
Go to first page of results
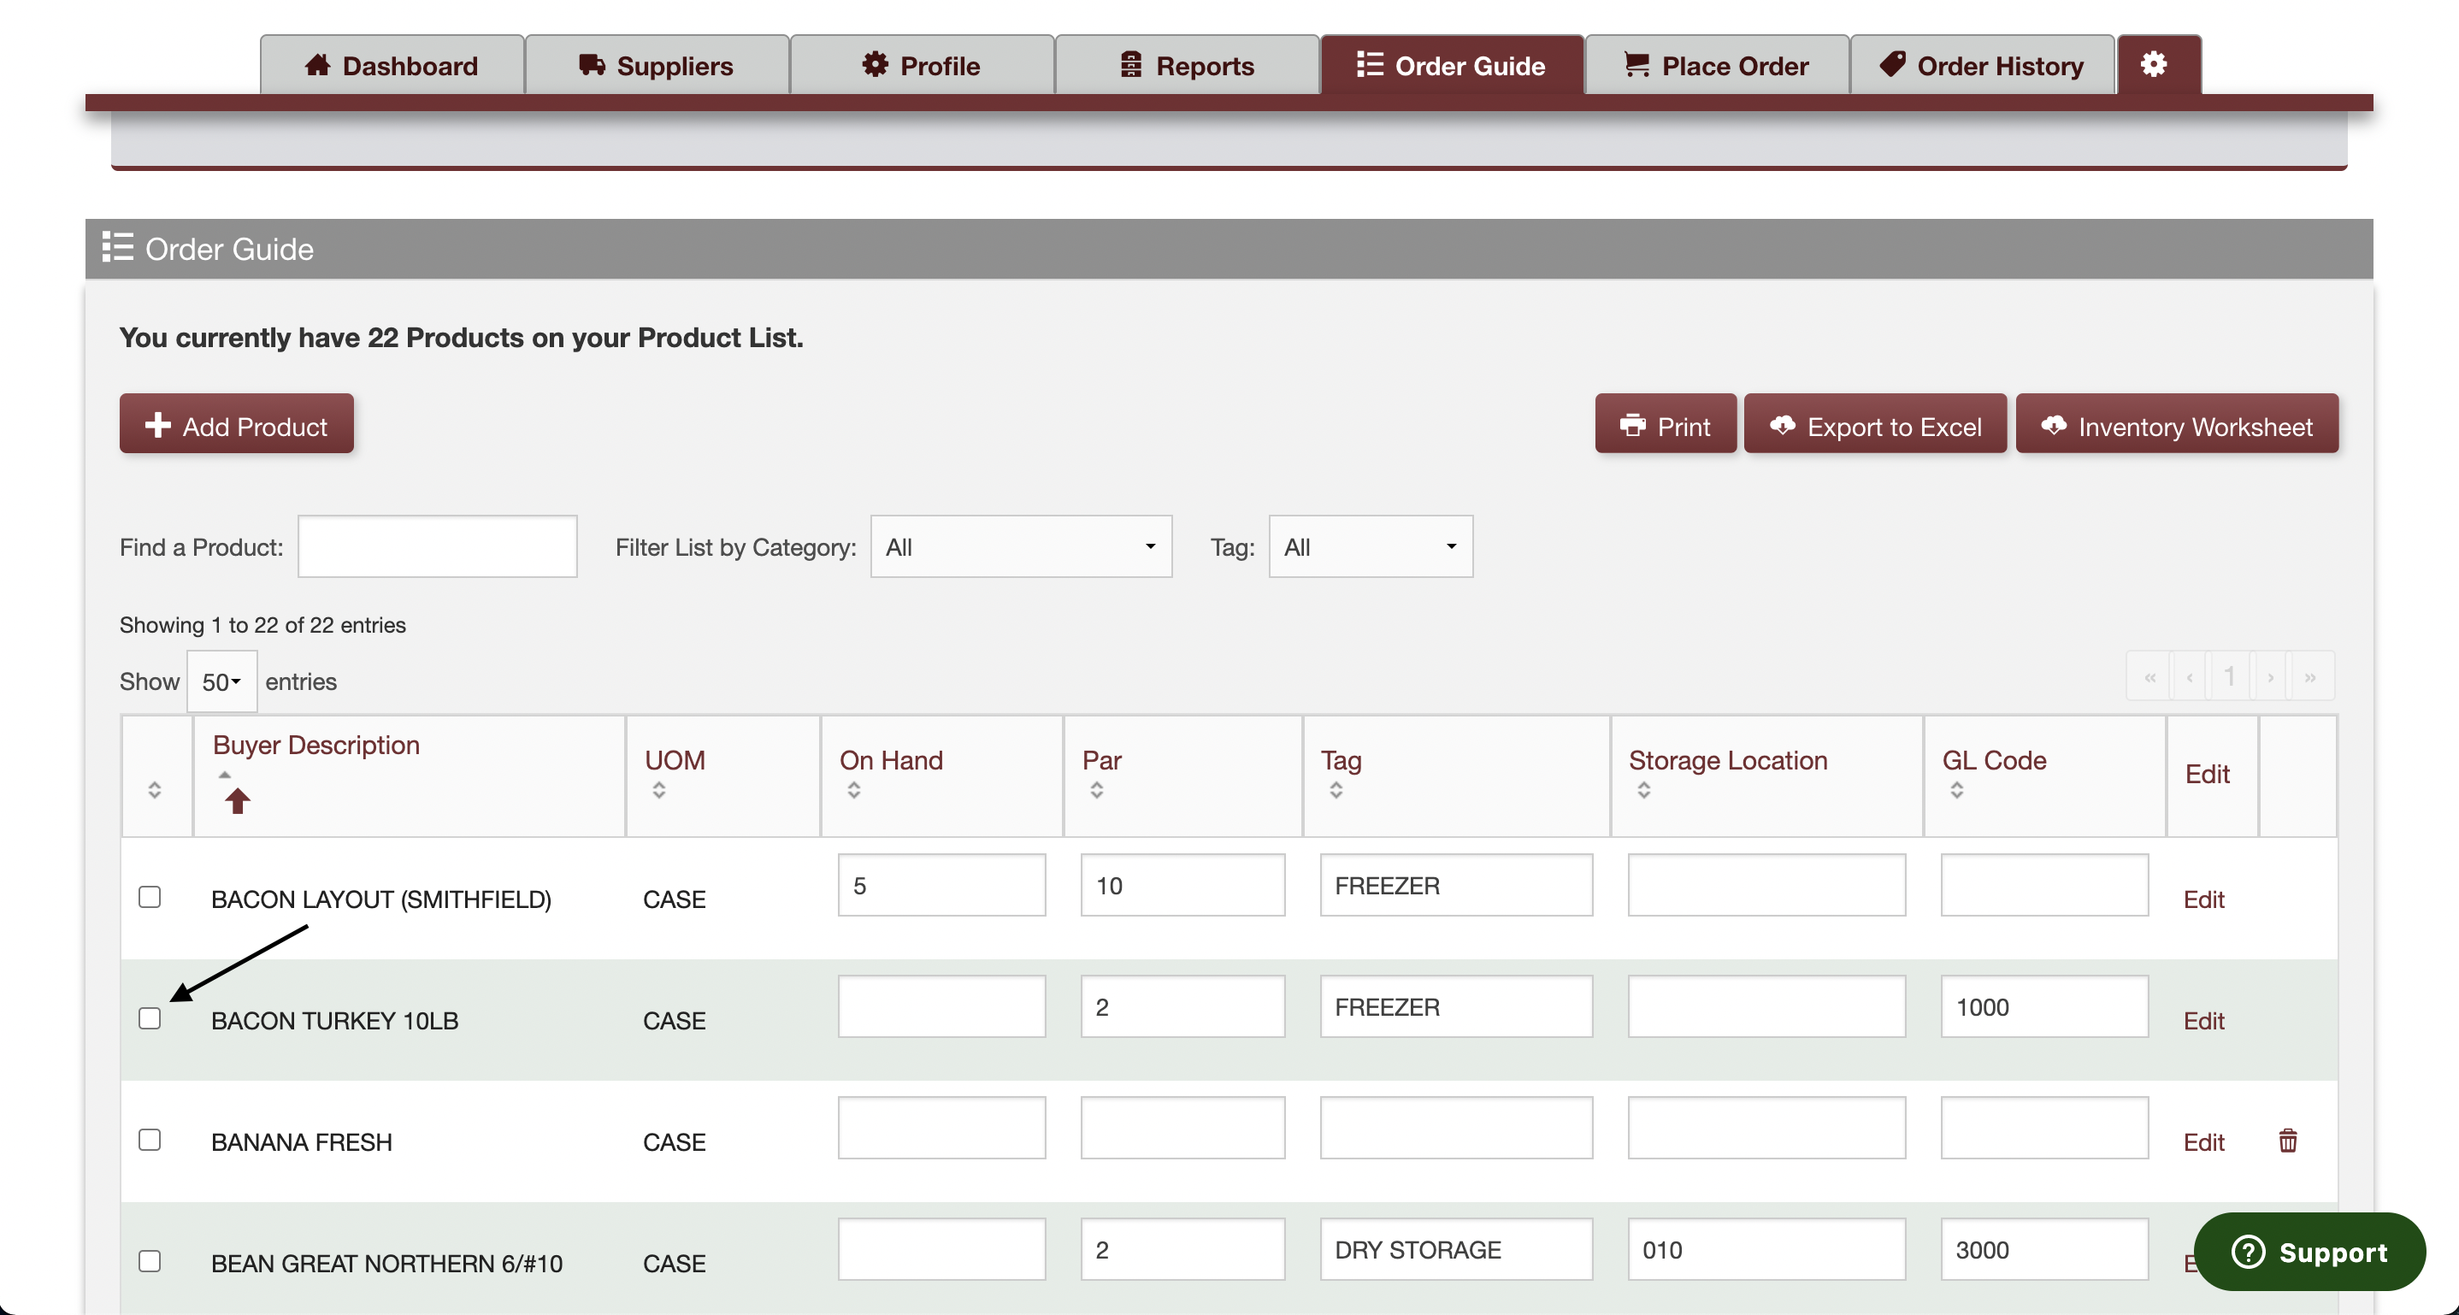(2149, 676)
